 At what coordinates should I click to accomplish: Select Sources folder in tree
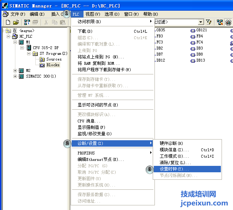pyautogui.click(x=54, y=59)
